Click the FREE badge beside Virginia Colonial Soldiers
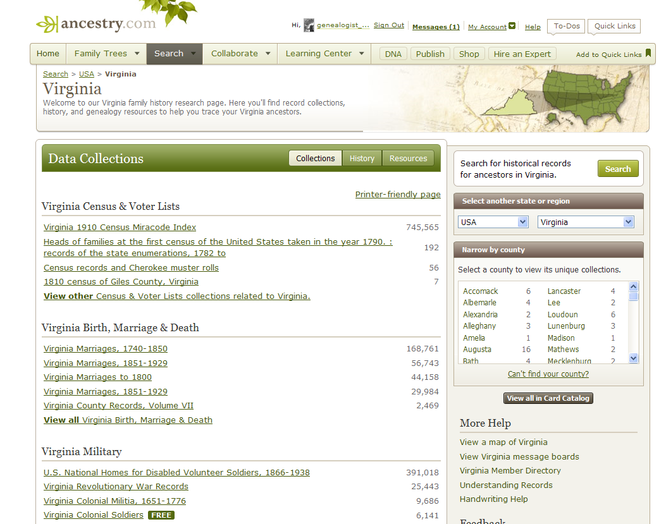 [x=161, y=515]
